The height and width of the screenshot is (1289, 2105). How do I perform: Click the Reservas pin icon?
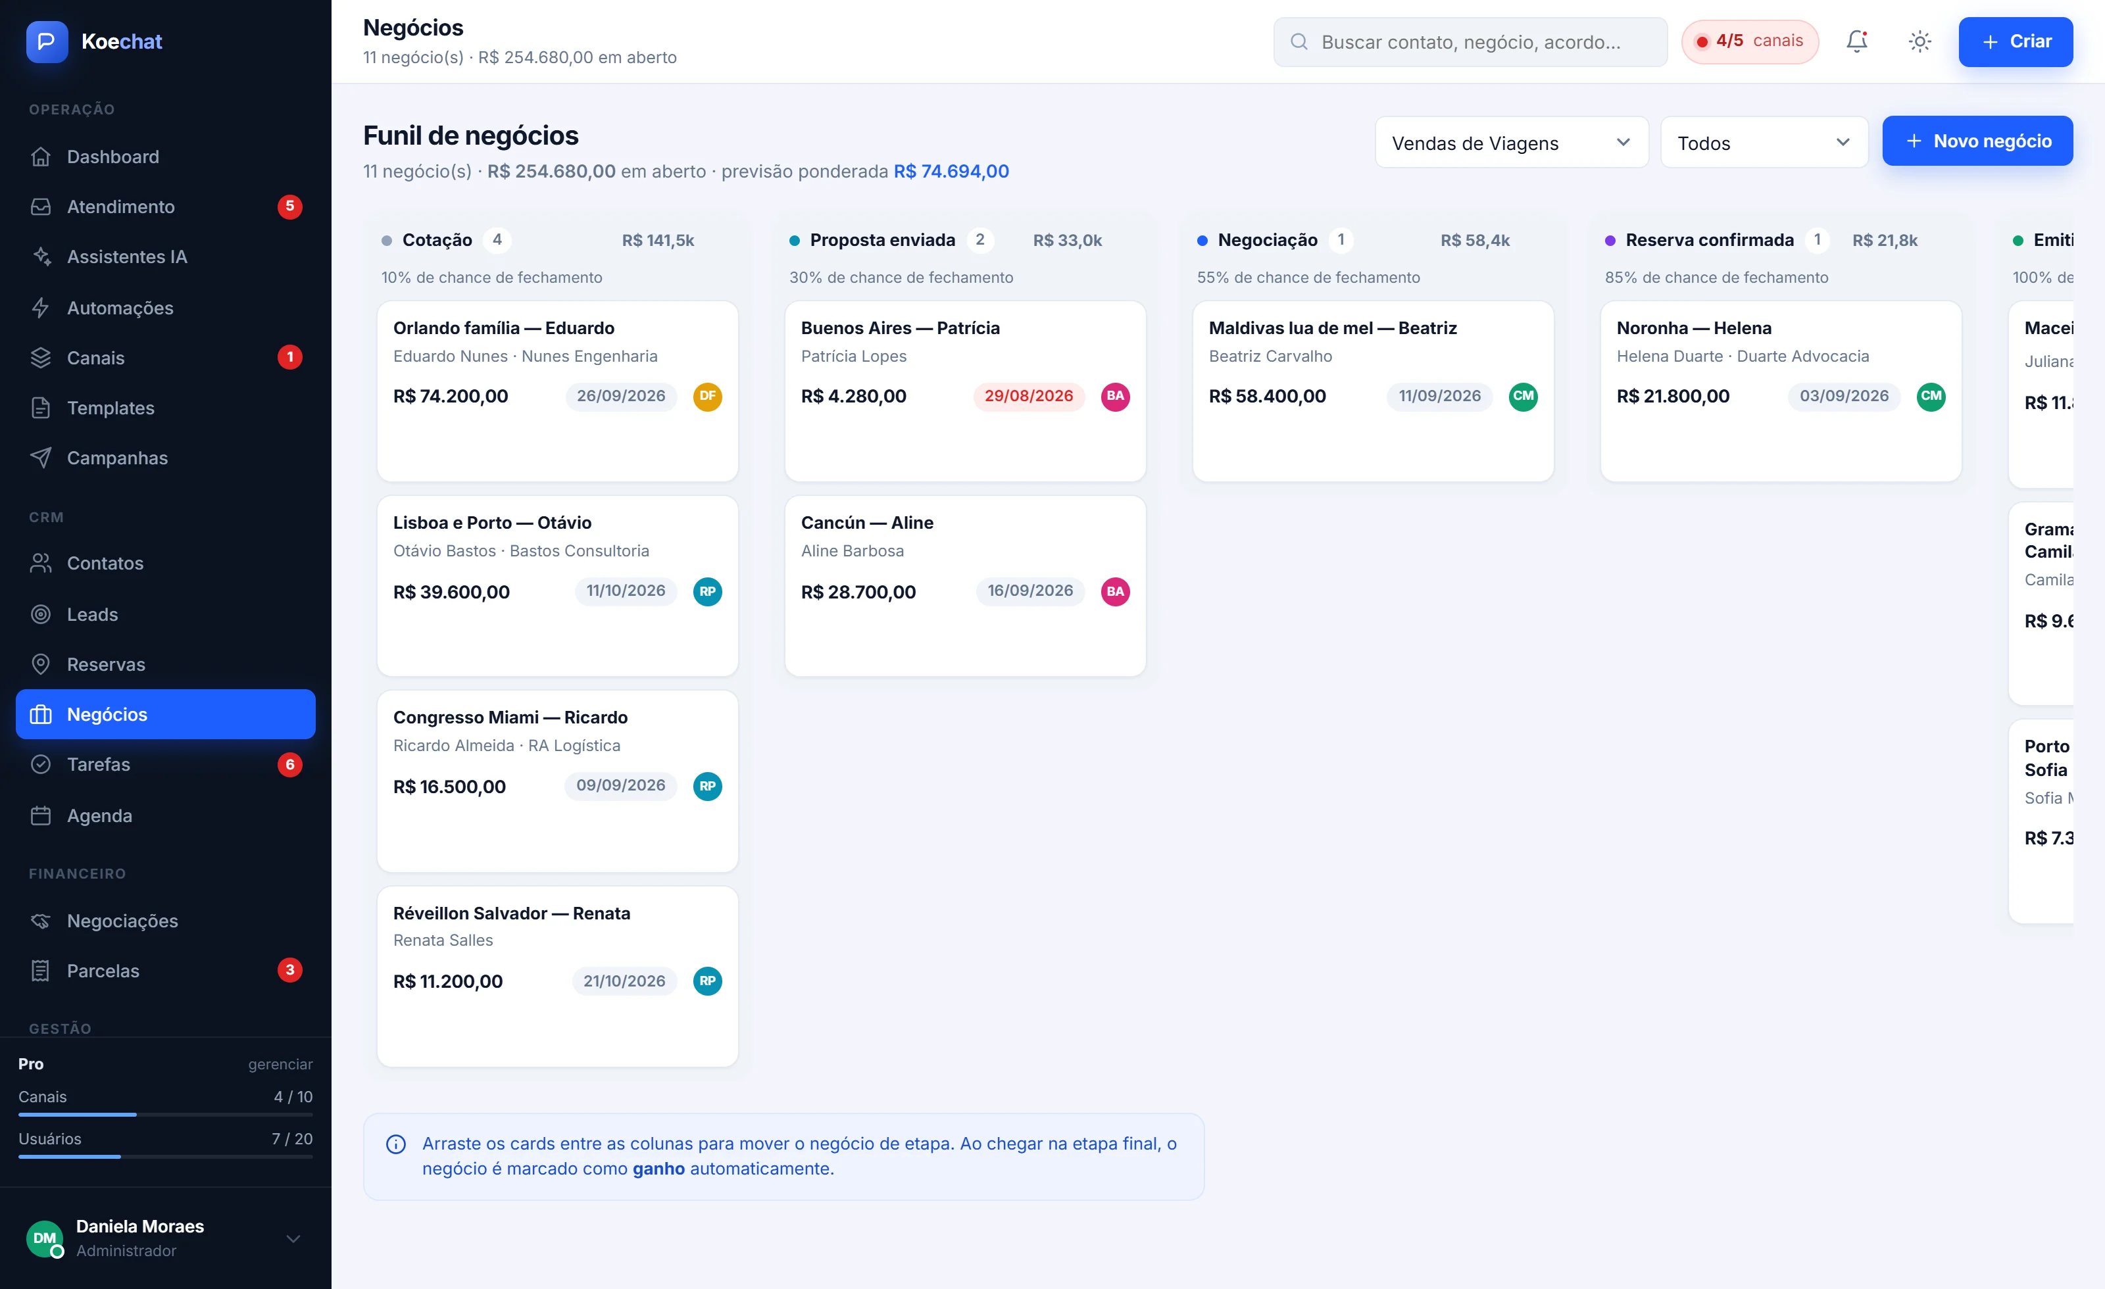tap(40, 664)
